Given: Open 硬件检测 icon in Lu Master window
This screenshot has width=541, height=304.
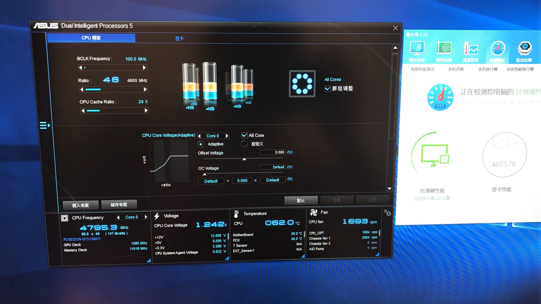Looking at the screenshot, I should (x=444, y=48).
